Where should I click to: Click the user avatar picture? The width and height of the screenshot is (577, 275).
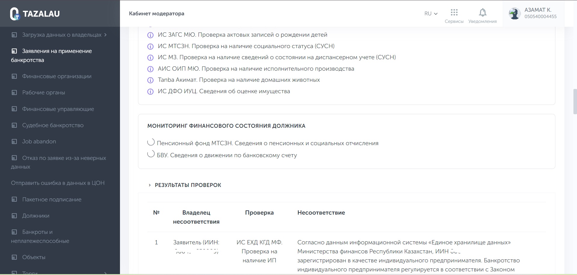[514, 14]
